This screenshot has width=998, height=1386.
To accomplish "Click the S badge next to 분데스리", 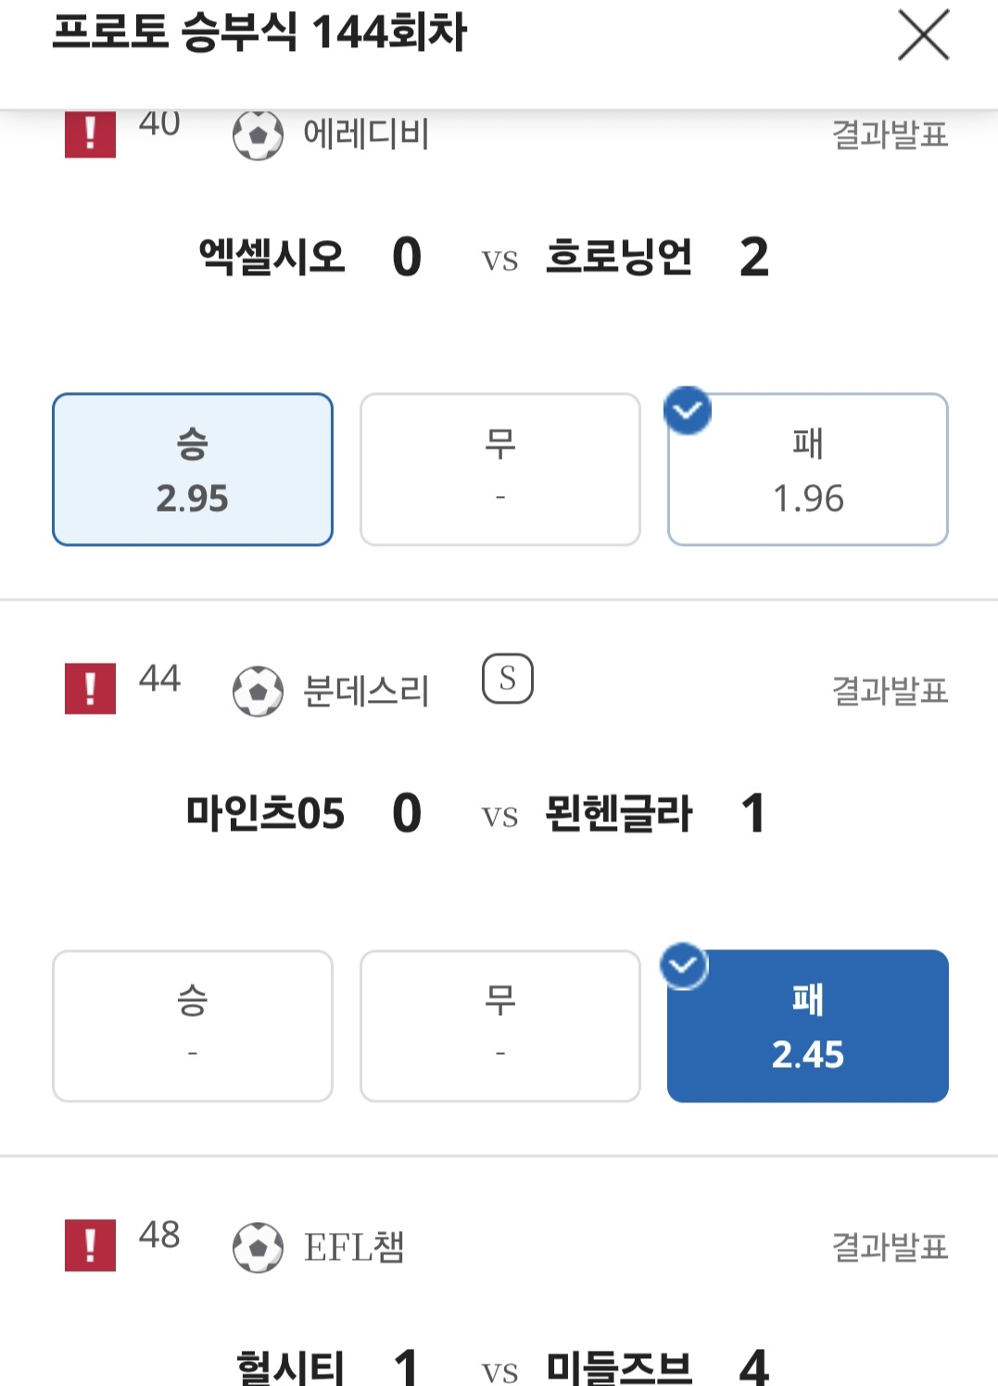I will click(x=507, y=679).
